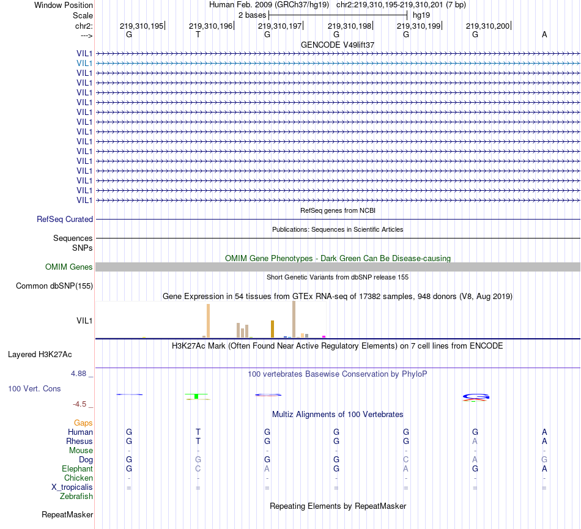Viewport: 581px width, 529px height.
Task: Click the orange Gaps label
Action: pyautogui.click(x=83, y=423)
